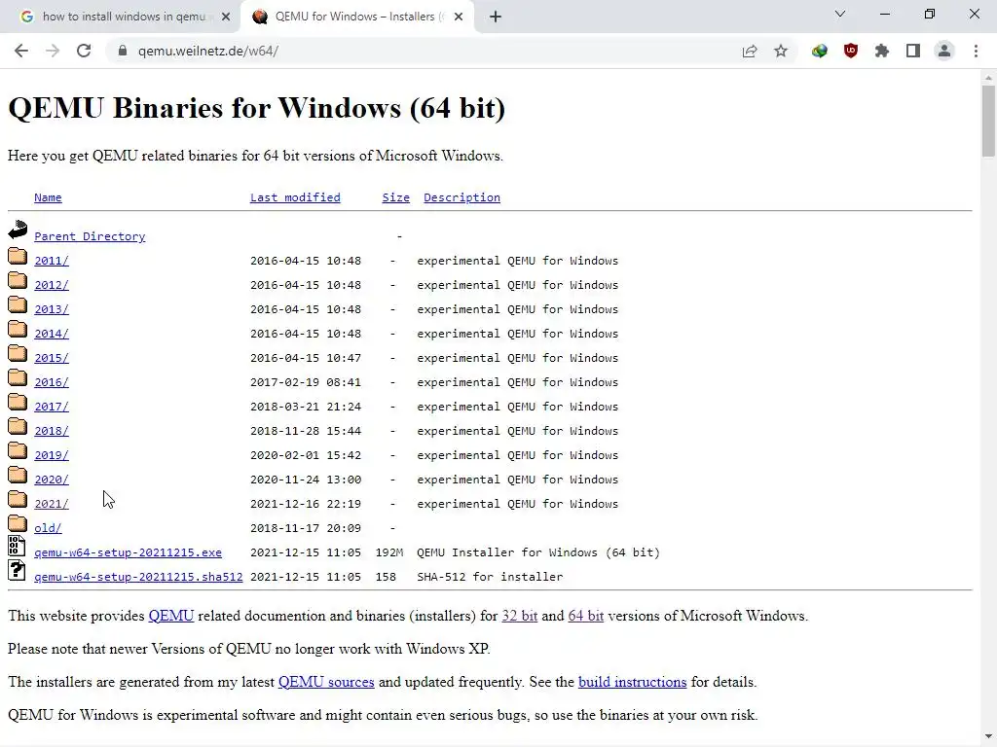Viewport: 997px width, 747px height.
Task: Sort listing by Description column
Action: [x=462, y=197]
